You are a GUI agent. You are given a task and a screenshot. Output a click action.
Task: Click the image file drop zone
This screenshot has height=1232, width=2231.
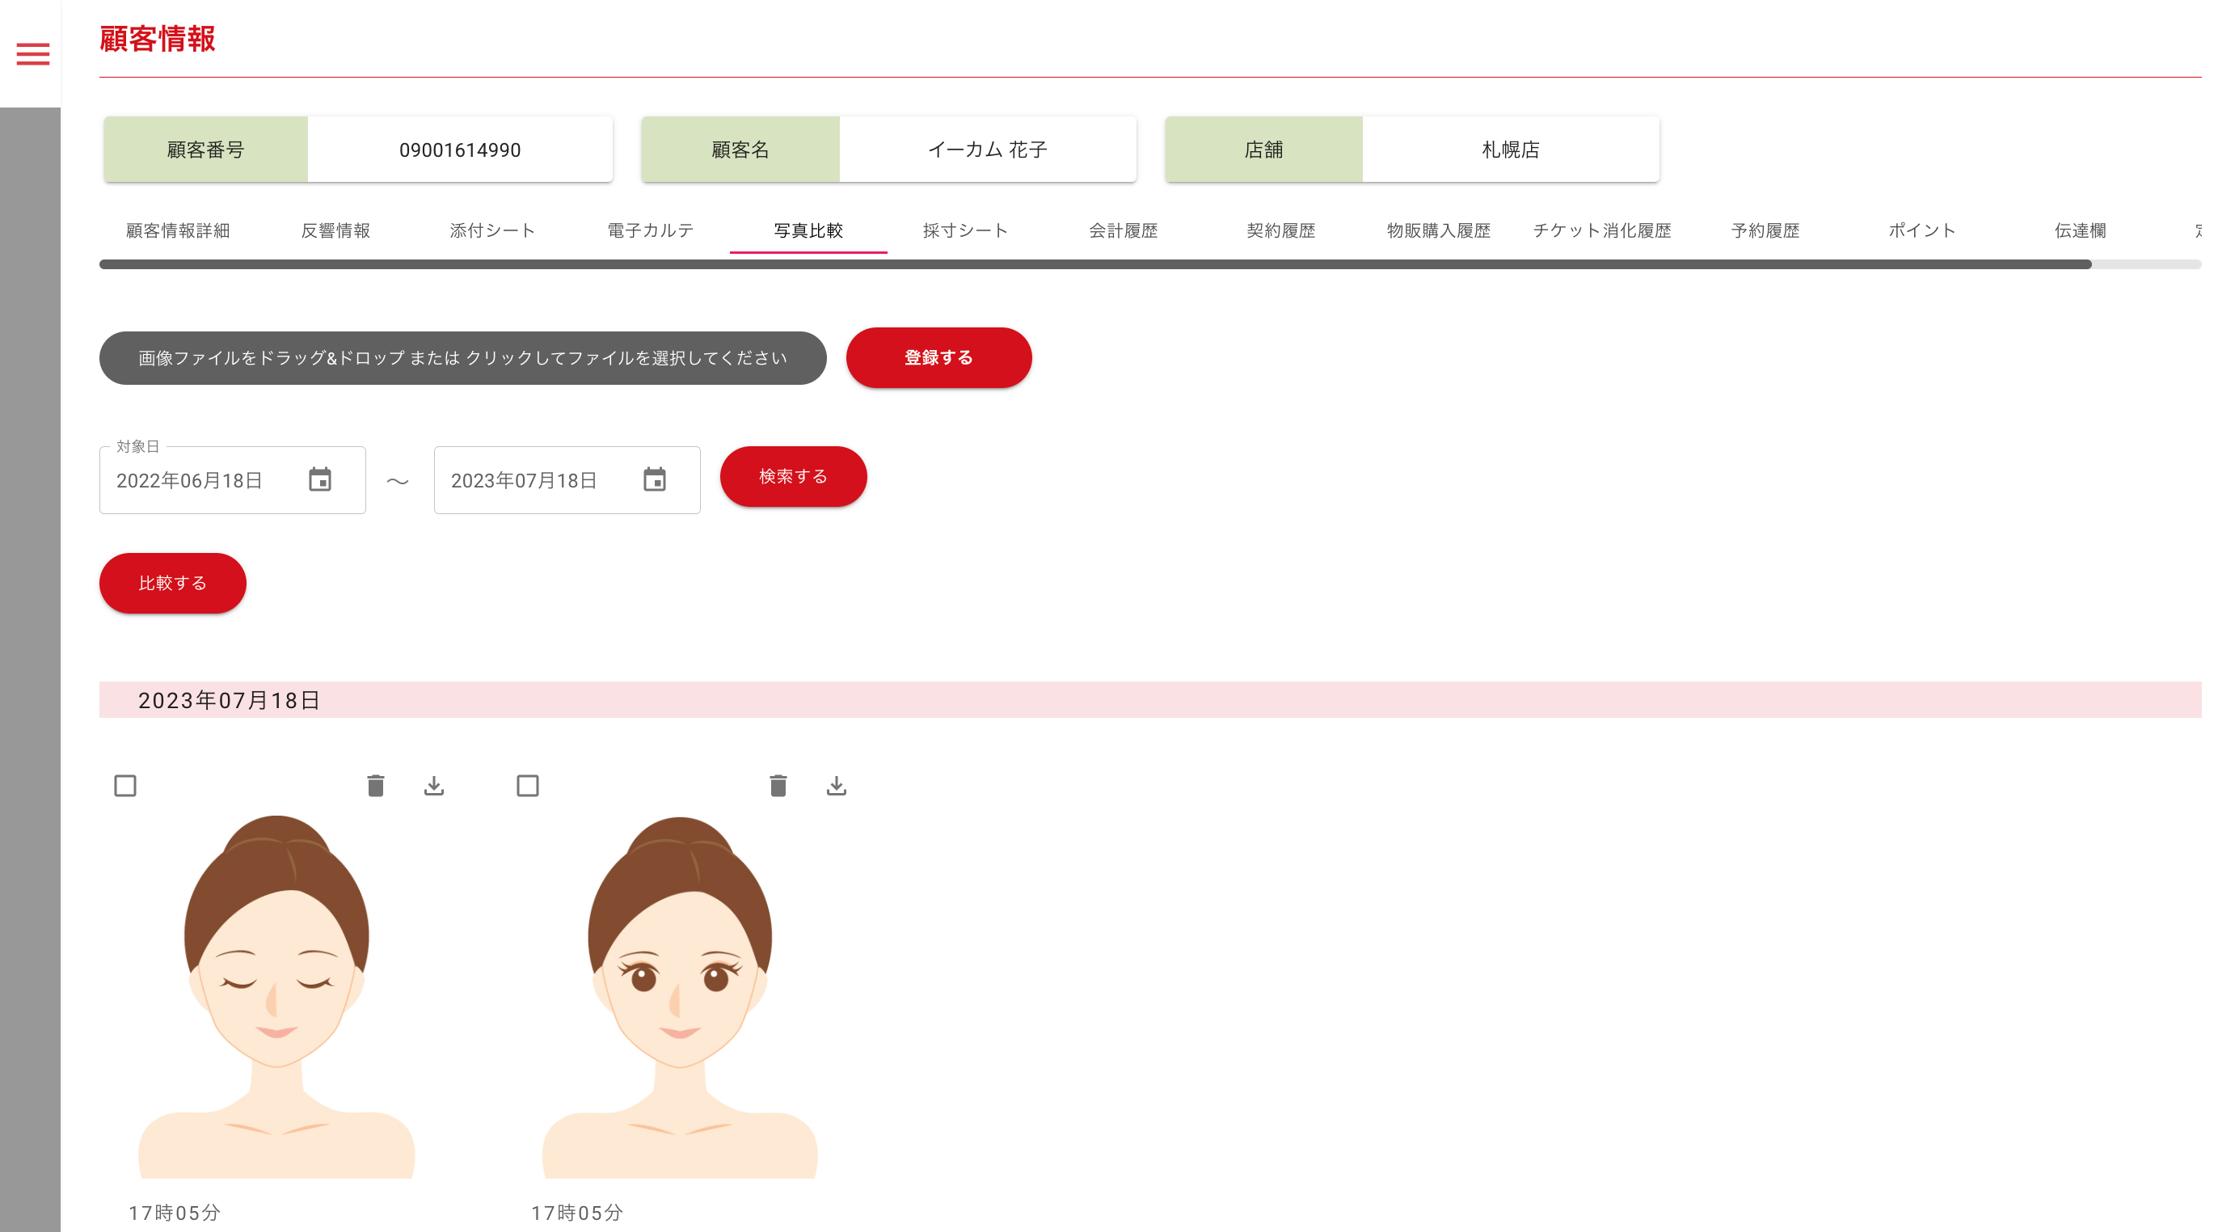(x=462, y=358)
